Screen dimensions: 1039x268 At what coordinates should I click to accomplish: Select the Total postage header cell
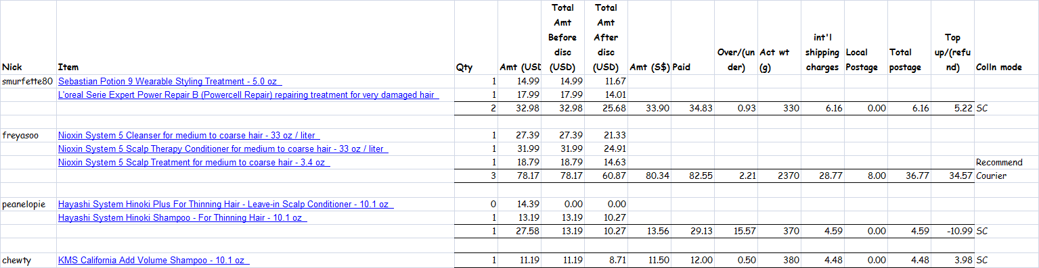(x=910, y=37)
